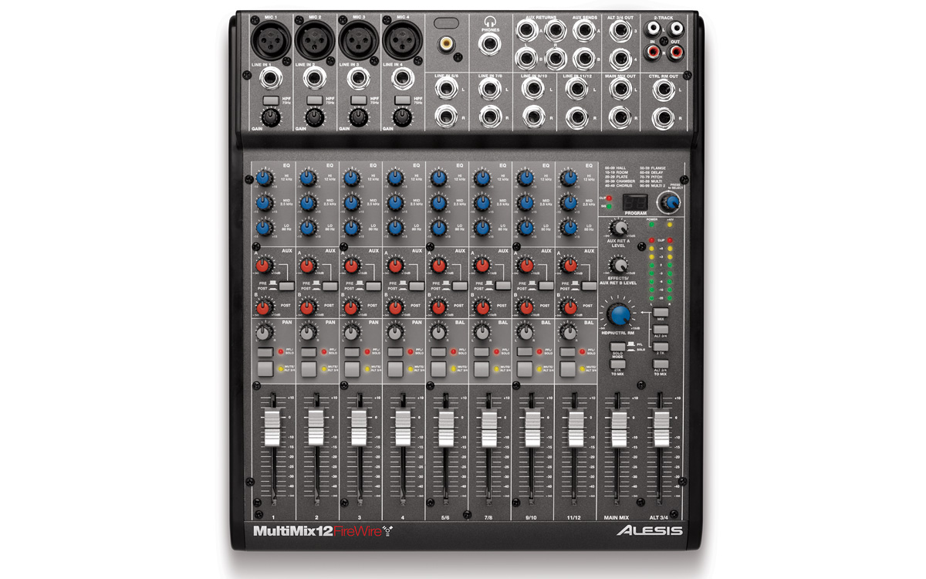
Task: Select the 2 TK monitor source button
Action: click(660, 347)
